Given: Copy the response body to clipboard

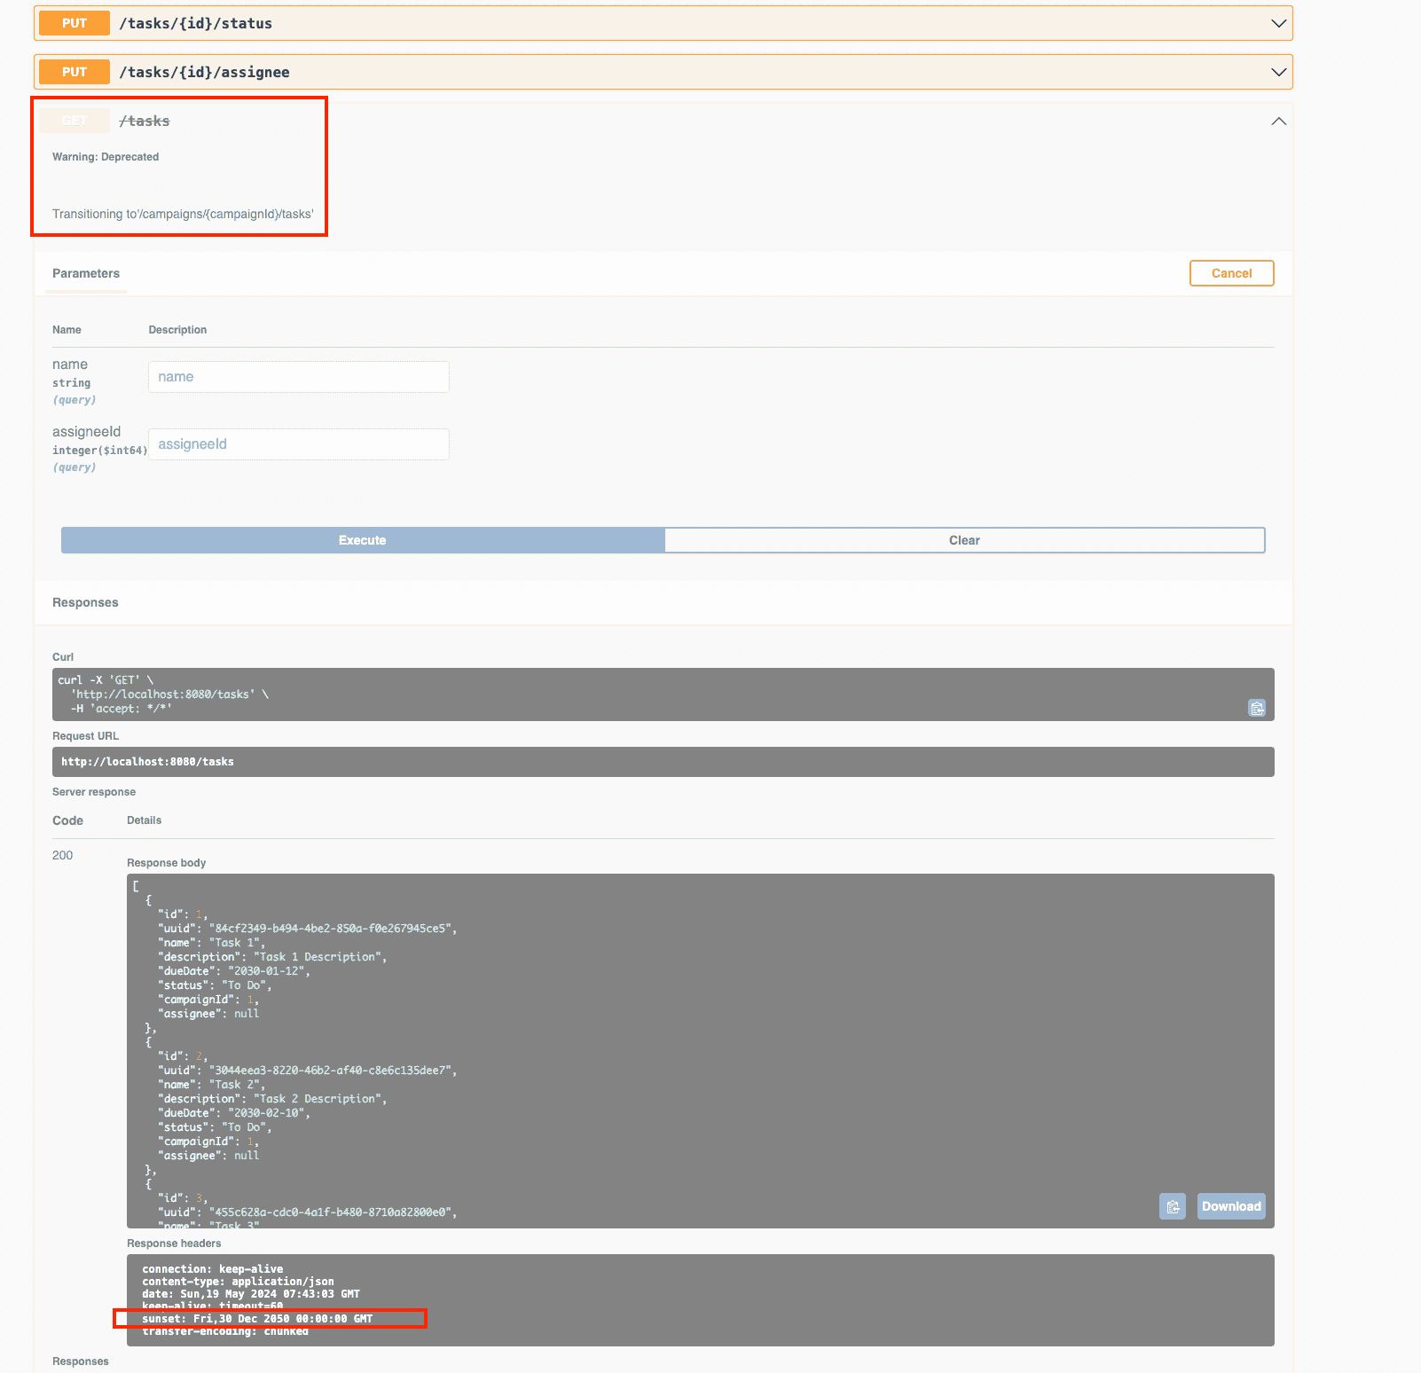Looking at the screenshot, I should point(1172,1206).
